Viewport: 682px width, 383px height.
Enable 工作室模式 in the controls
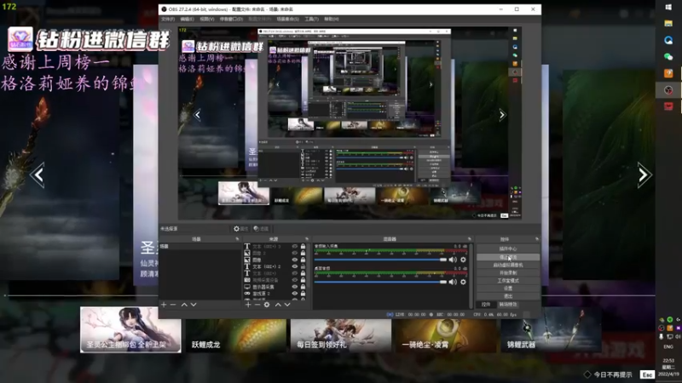pos(508,281)
